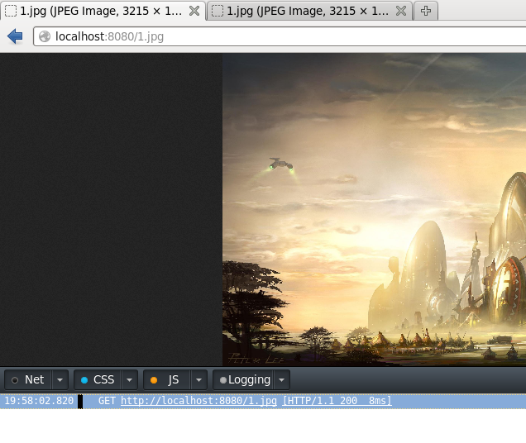
Task: Expand the JS filter dropdown arrow
Action: [x=199, y=380]
